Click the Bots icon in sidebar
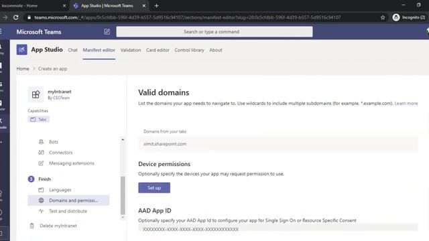Screen dimensions: 429x241 coord(41,142)
